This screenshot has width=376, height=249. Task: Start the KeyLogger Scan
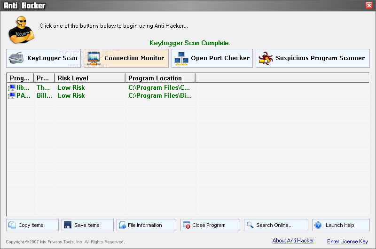(x=43, y=58)
